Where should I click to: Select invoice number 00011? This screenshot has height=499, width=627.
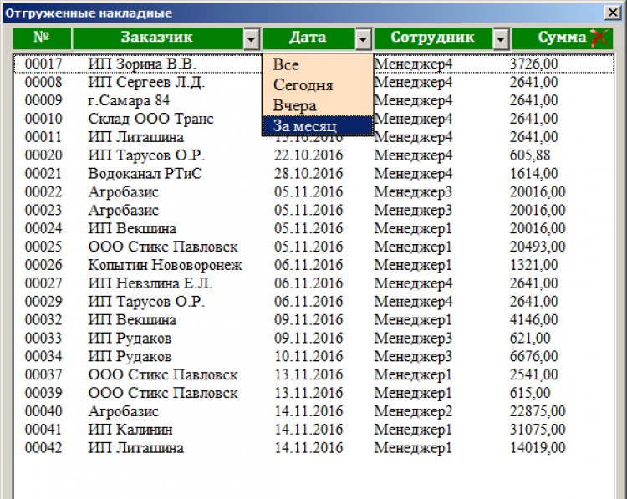click(x=43, y=137)
